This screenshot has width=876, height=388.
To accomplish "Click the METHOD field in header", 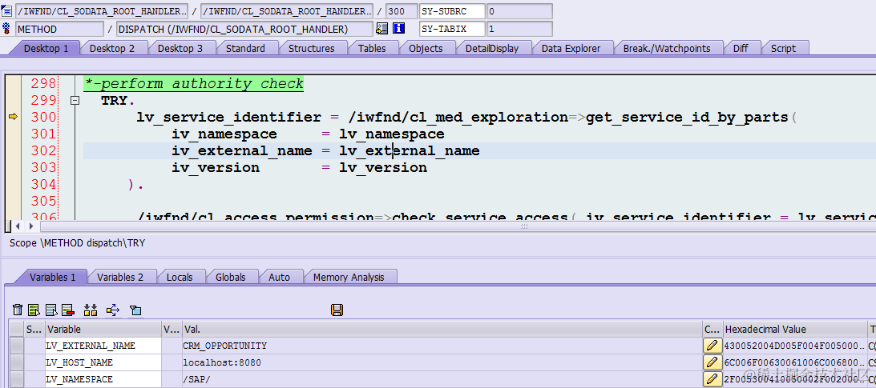I will [x=59, y=29].
